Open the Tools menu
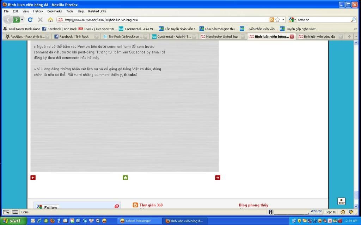Screen dimensions: 361x225 (70, 11)
